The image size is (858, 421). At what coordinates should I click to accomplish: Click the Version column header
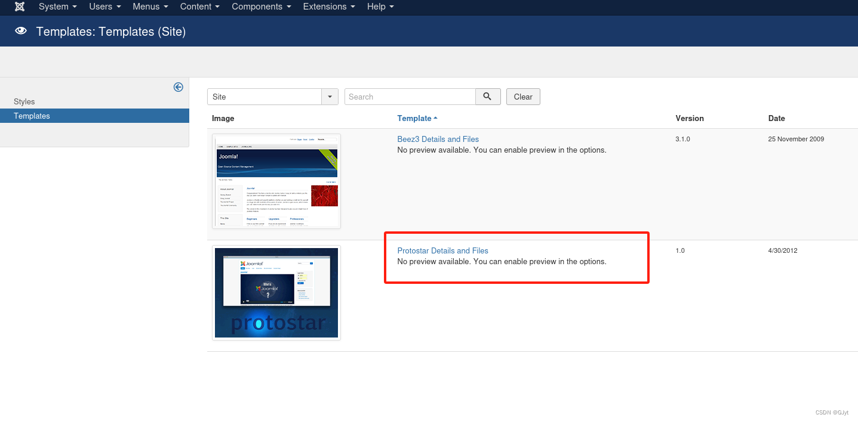click(690, 118)
